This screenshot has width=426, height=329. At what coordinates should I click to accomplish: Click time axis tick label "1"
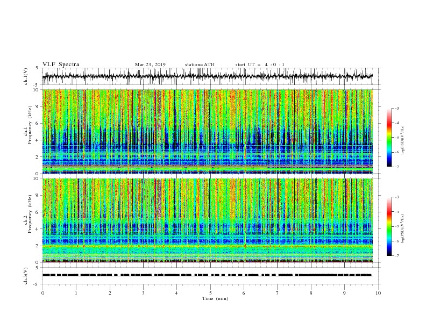pos(76,293)
